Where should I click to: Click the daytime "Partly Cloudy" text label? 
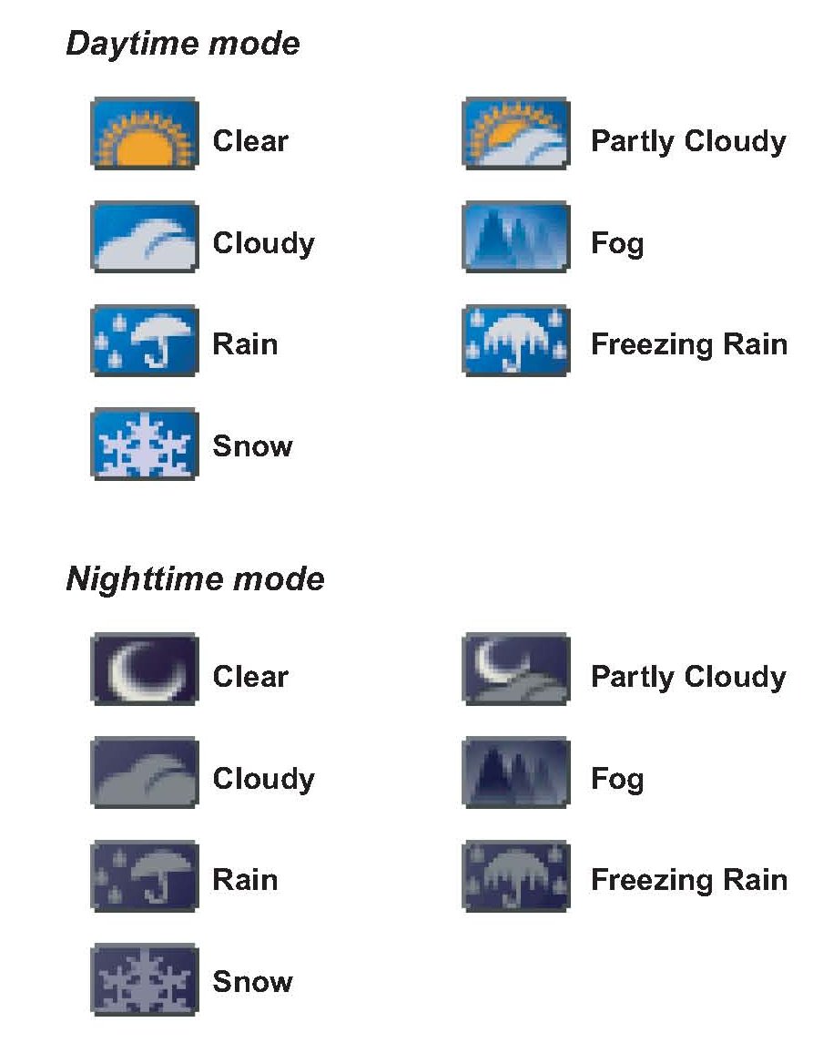[688, 142]
